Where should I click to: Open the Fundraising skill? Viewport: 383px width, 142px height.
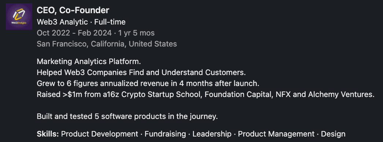click(x=165, y=134)
